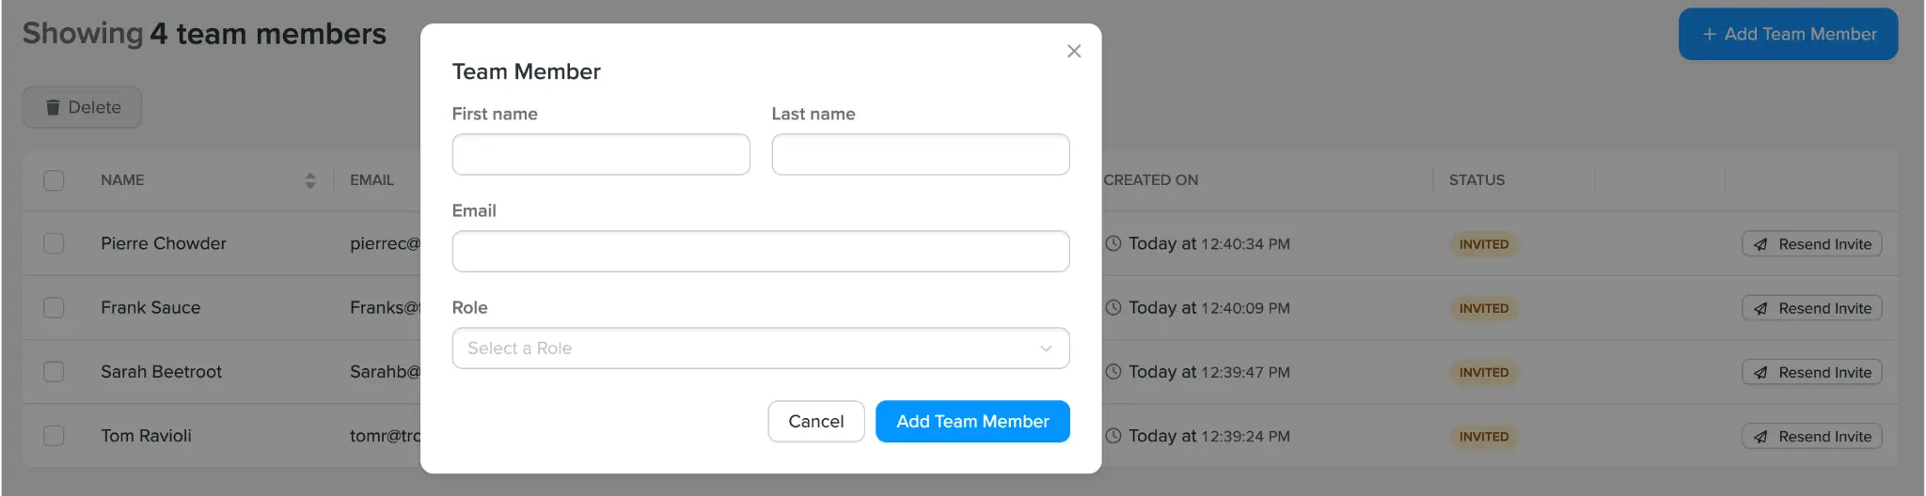Viewport: 1926px width, 496px height.
Task: Toggle the select-all checkbox in table header
Action: coord(54,180)
